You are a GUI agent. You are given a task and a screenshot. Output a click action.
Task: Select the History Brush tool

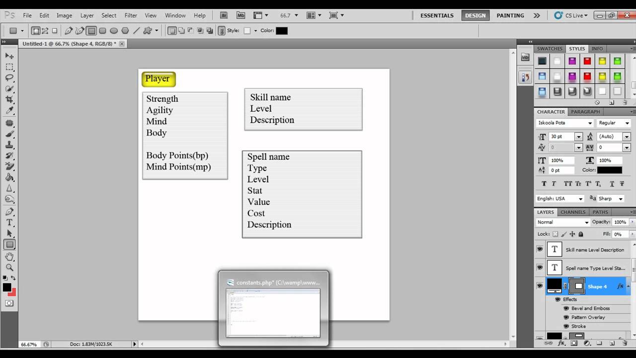pyautogui.click(x=9, y=156)
